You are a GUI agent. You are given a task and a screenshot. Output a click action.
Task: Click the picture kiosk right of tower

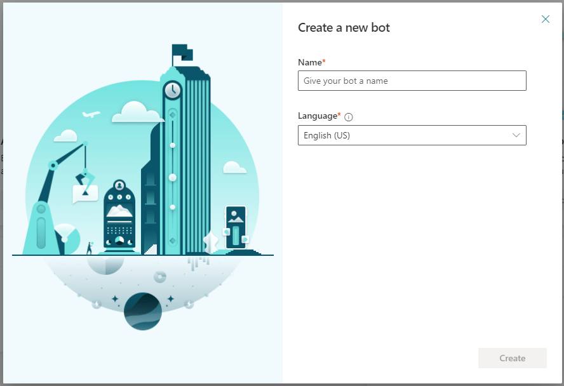click(x=236, y=227)
